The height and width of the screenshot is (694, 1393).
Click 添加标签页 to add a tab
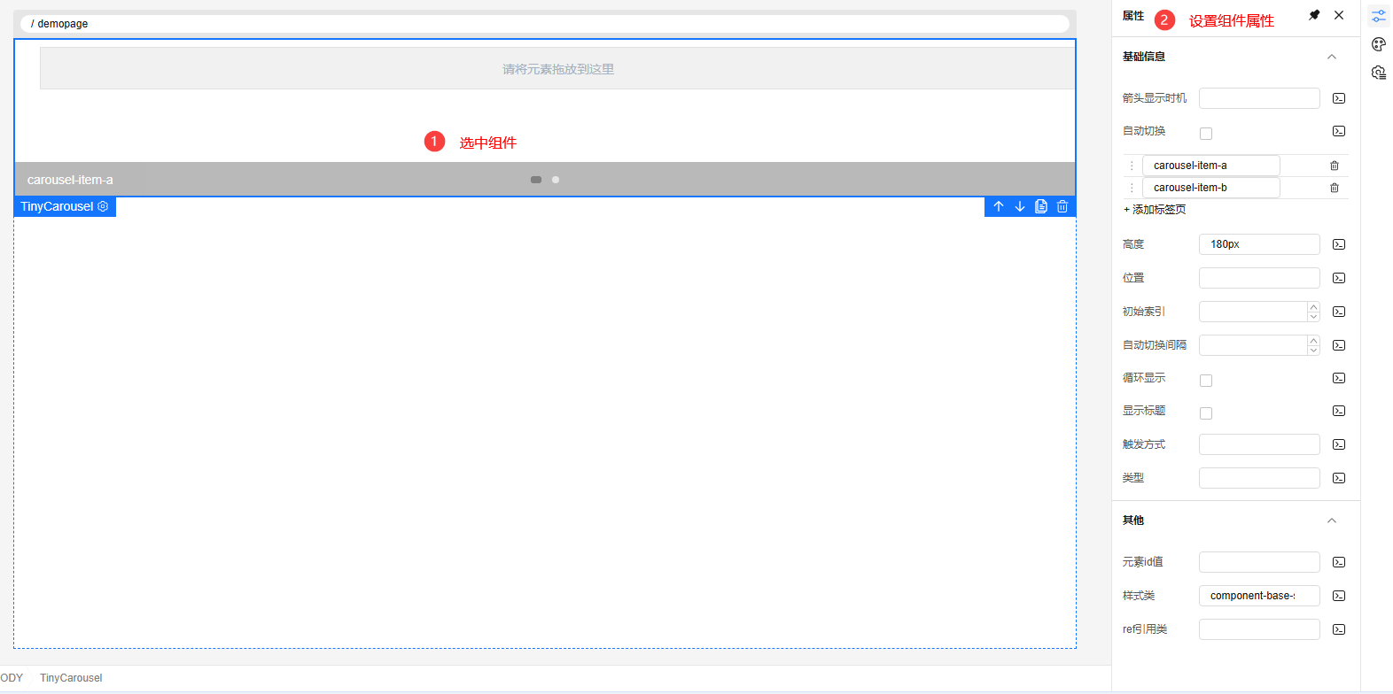1156,210
